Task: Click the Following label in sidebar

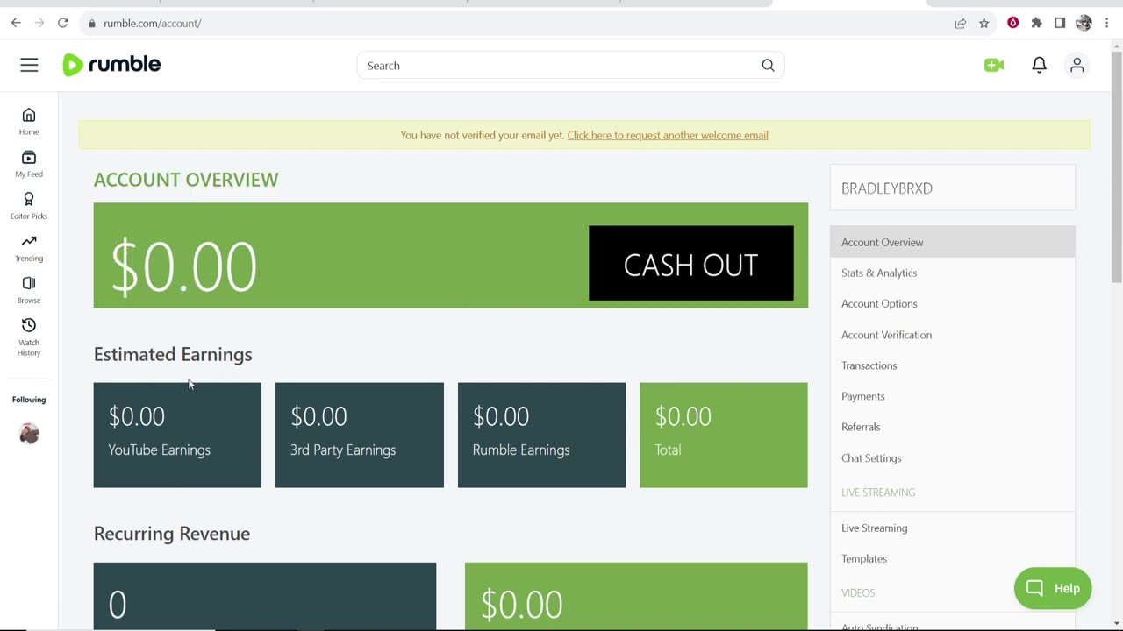Action: click(x=29, y=400)
